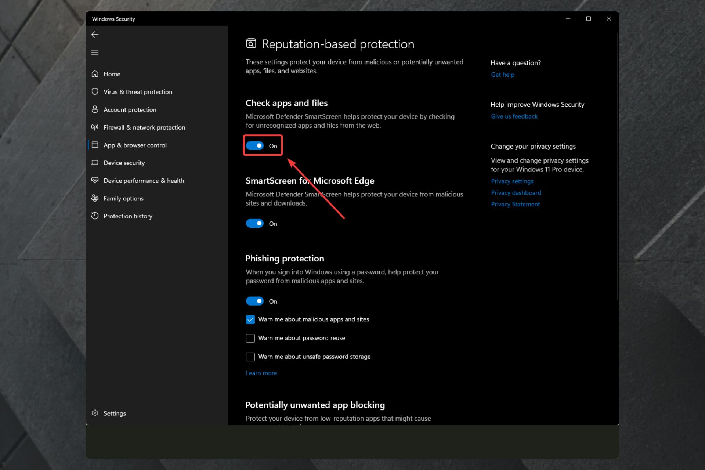Select Account protection in sidebar

pyautogui.click(x=130, y=109)
